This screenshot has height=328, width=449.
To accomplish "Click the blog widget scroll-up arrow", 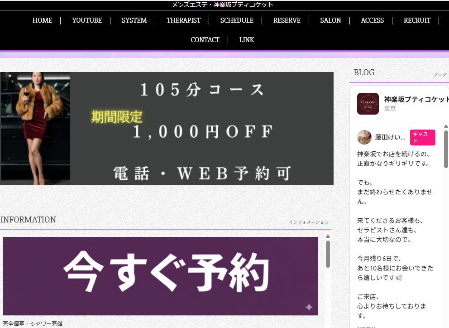I will (x=446, y=126).
